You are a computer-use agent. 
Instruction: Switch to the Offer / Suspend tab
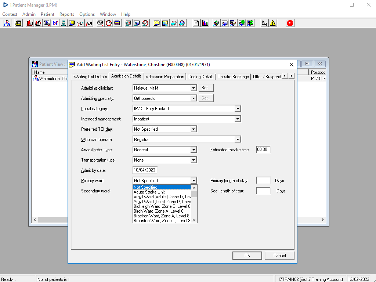(x=267, y=77)
